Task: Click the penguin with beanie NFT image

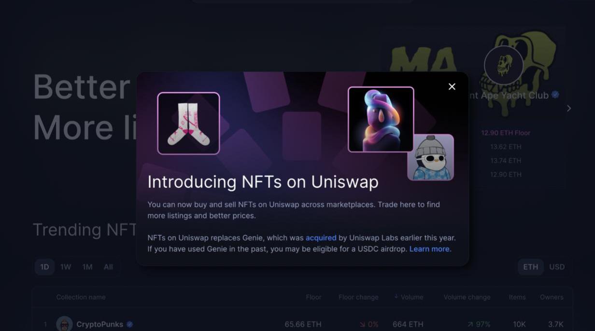Action: (x=430, y=157)
